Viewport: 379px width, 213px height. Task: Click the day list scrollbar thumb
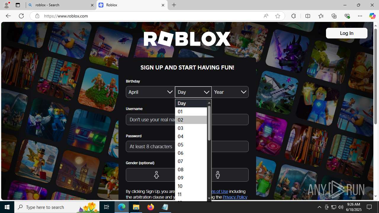[209, 123]
